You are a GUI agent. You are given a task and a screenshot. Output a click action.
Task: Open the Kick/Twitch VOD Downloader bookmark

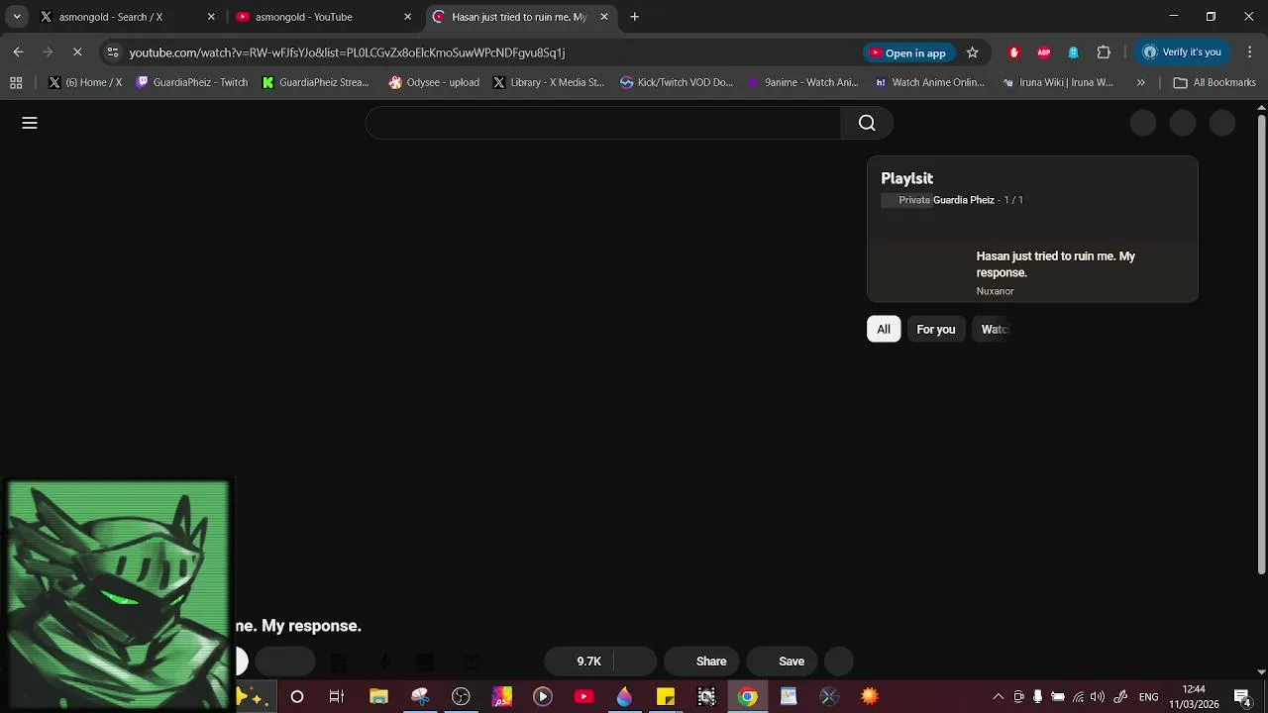677,83
